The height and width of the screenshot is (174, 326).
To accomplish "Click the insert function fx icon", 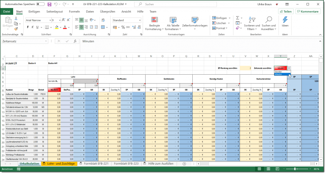I will [75, 41].
